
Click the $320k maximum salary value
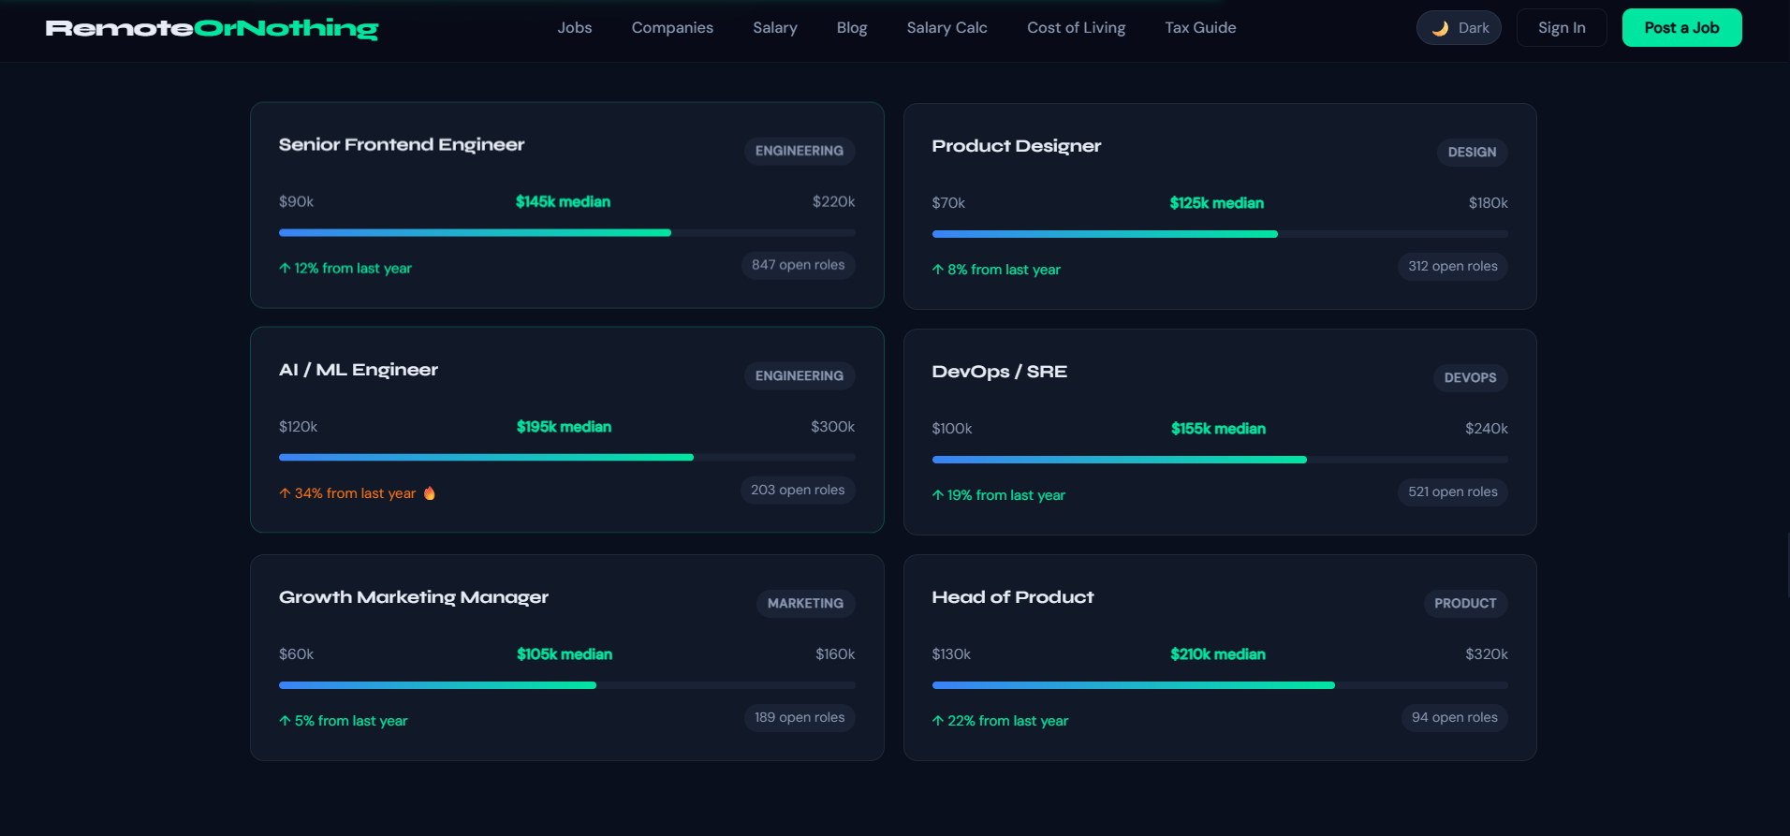point(1487,654)
